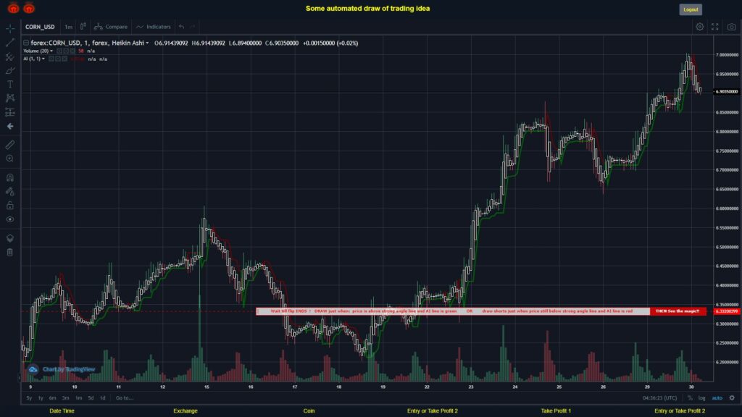Image resolution: width=742 pixels, height=417 pixels.
Task: Click the Coin column header
Action: point(309,411)
